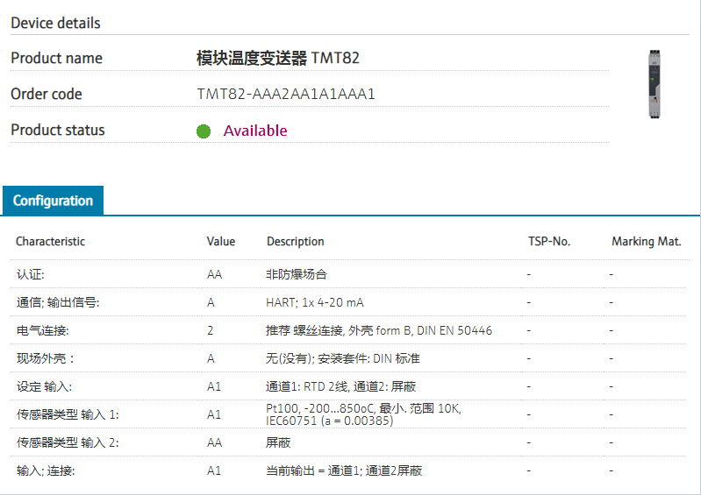Viewport: 701px width, 495px height.
Task: Click the product name 模块温度变送器 TMT82
Action: [278, 59]
